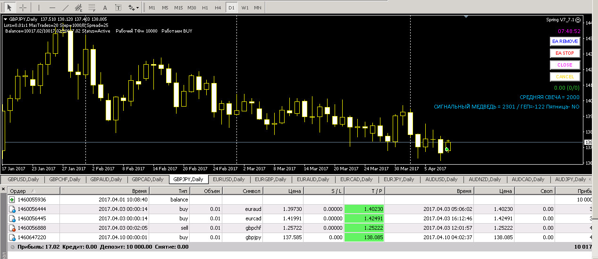Activate the crosshair tool

tap(22, 8)
